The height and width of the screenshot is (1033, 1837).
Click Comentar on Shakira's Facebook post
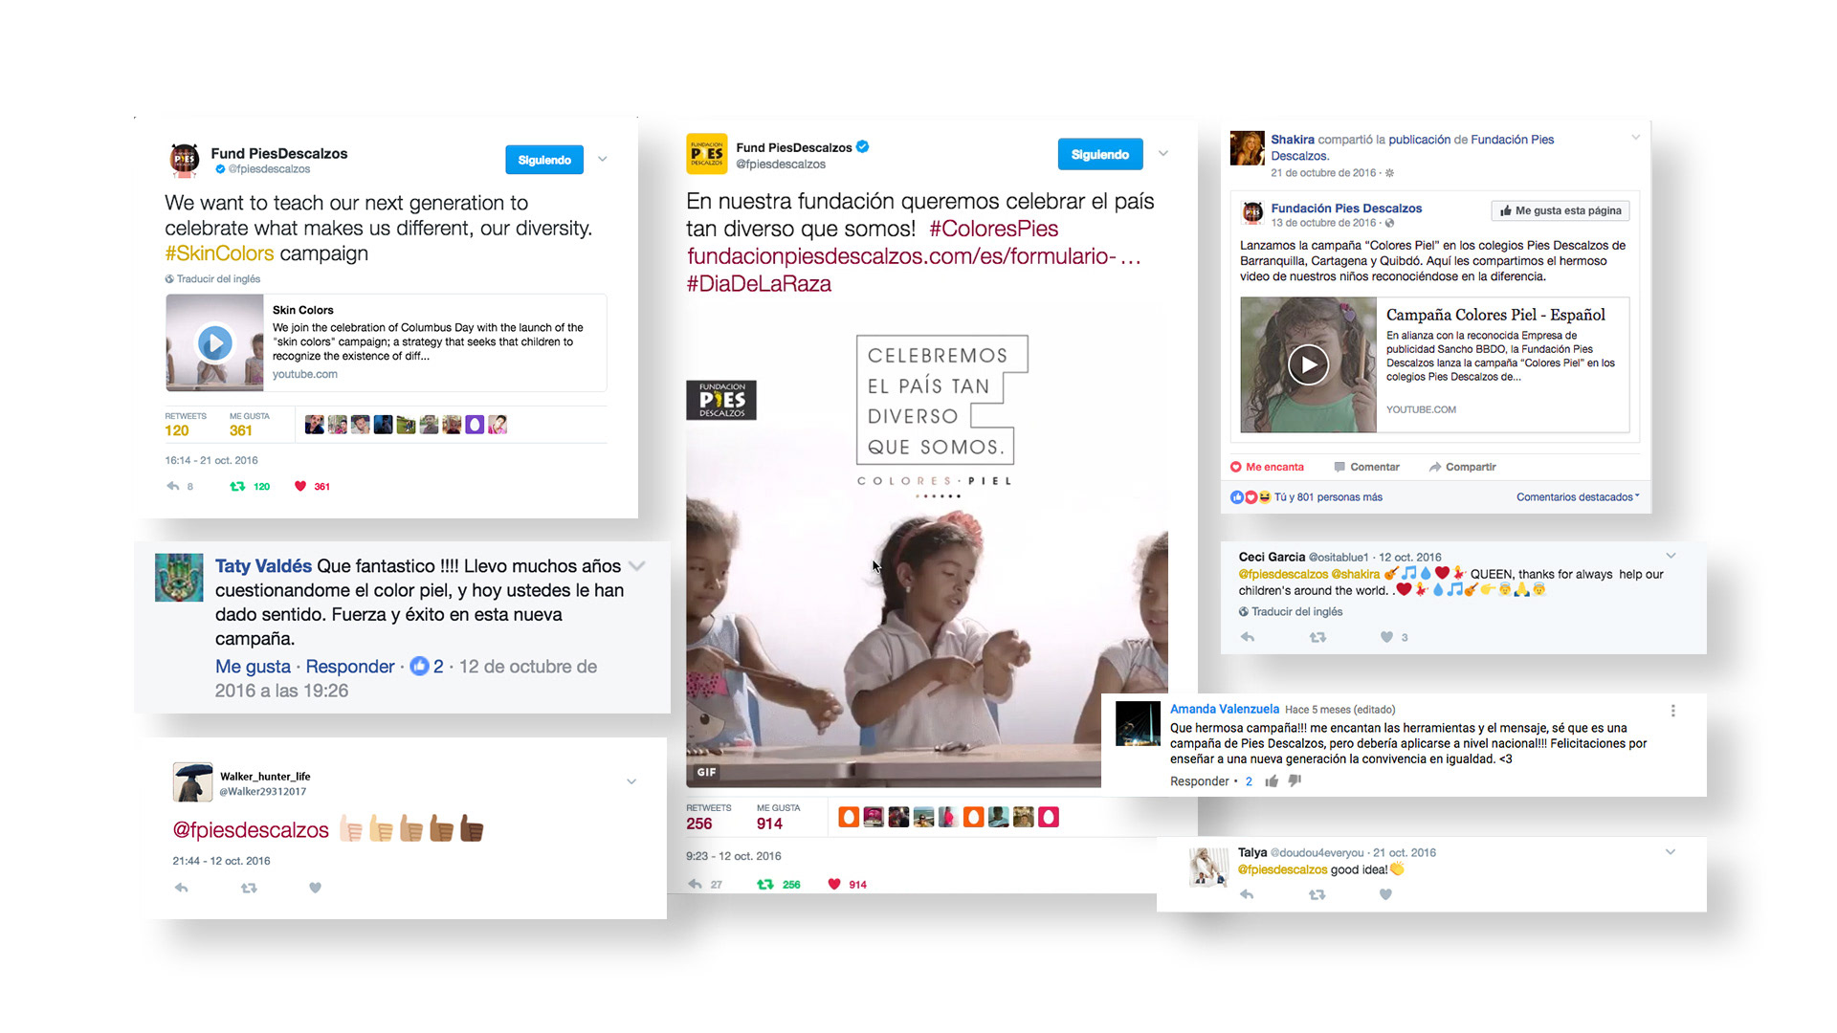(x=1366, y=467)
